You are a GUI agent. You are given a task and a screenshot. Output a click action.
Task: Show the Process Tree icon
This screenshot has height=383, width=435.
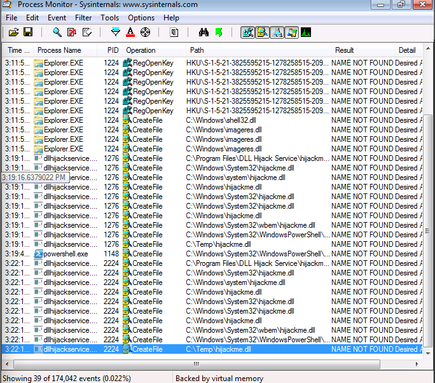tap(174, 32)
